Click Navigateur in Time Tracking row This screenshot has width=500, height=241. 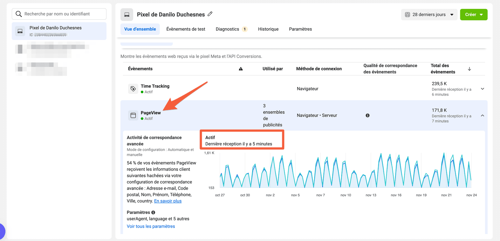(308, 89)
